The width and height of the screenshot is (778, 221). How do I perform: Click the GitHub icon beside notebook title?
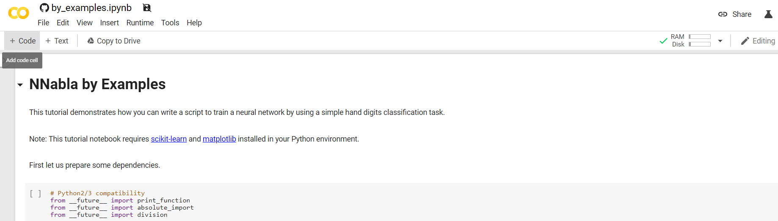(x=44, y=8)
